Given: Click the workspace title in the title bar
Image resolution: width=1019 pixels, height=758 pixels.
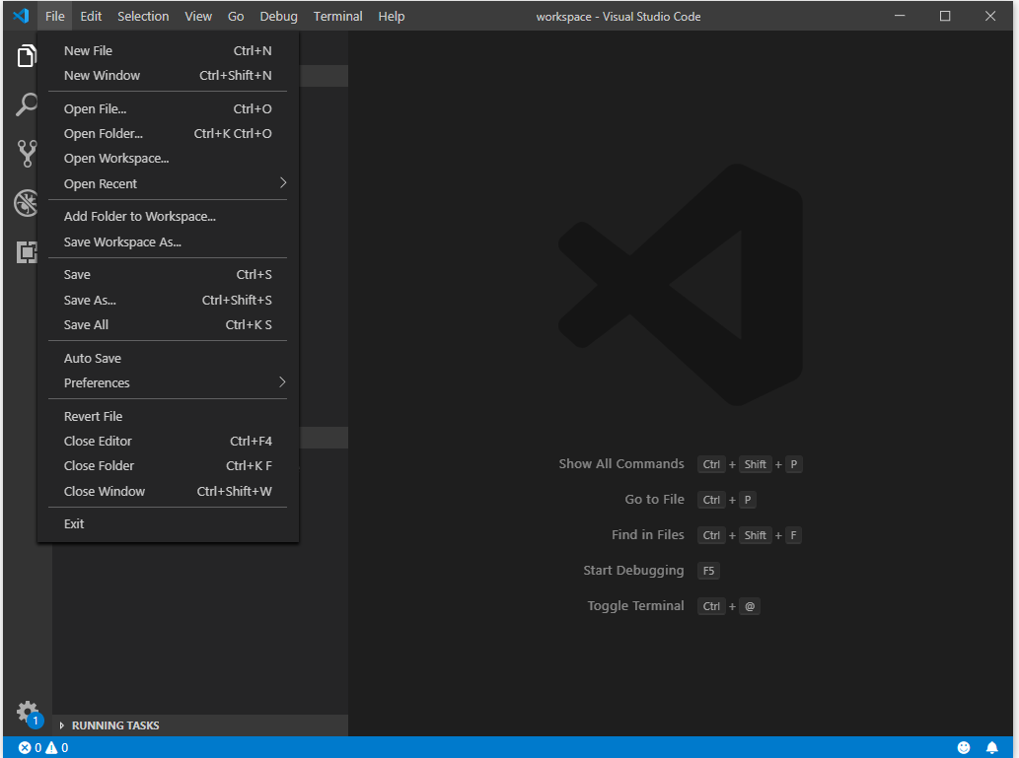Looking at the screenshot, I should tap(619, 16).
